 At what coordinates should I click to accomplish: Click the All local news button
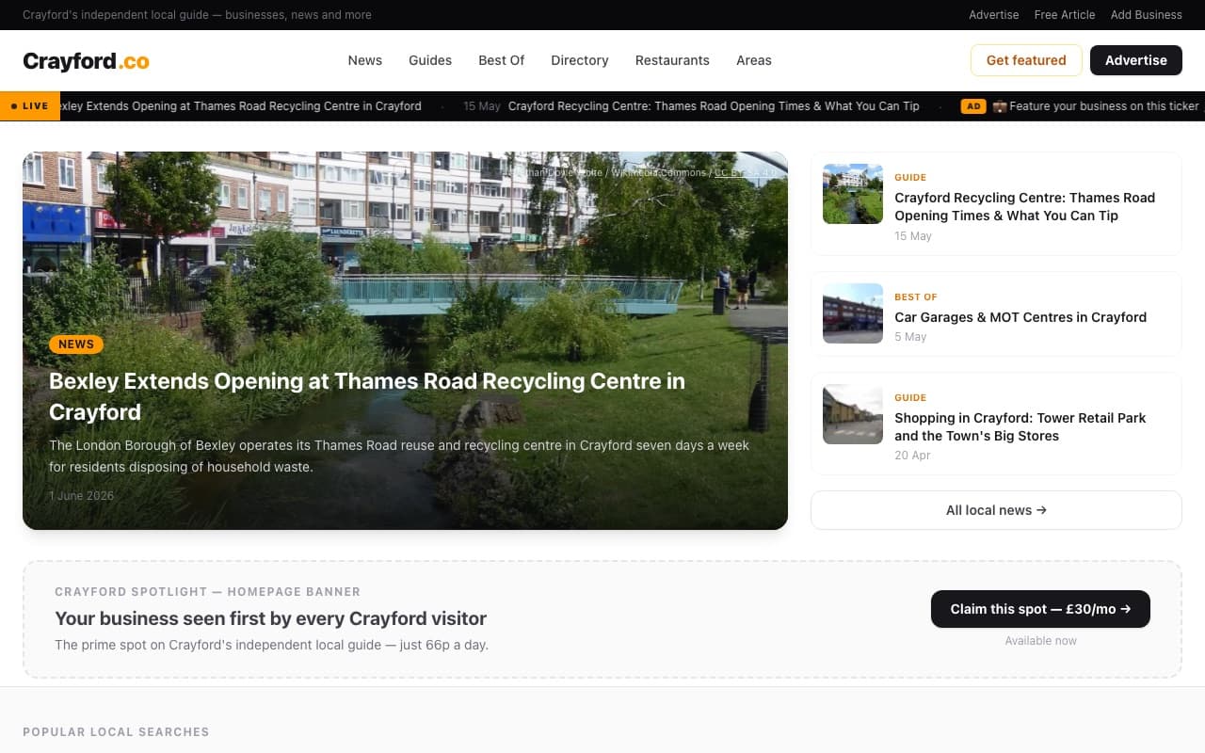point(996,510)
